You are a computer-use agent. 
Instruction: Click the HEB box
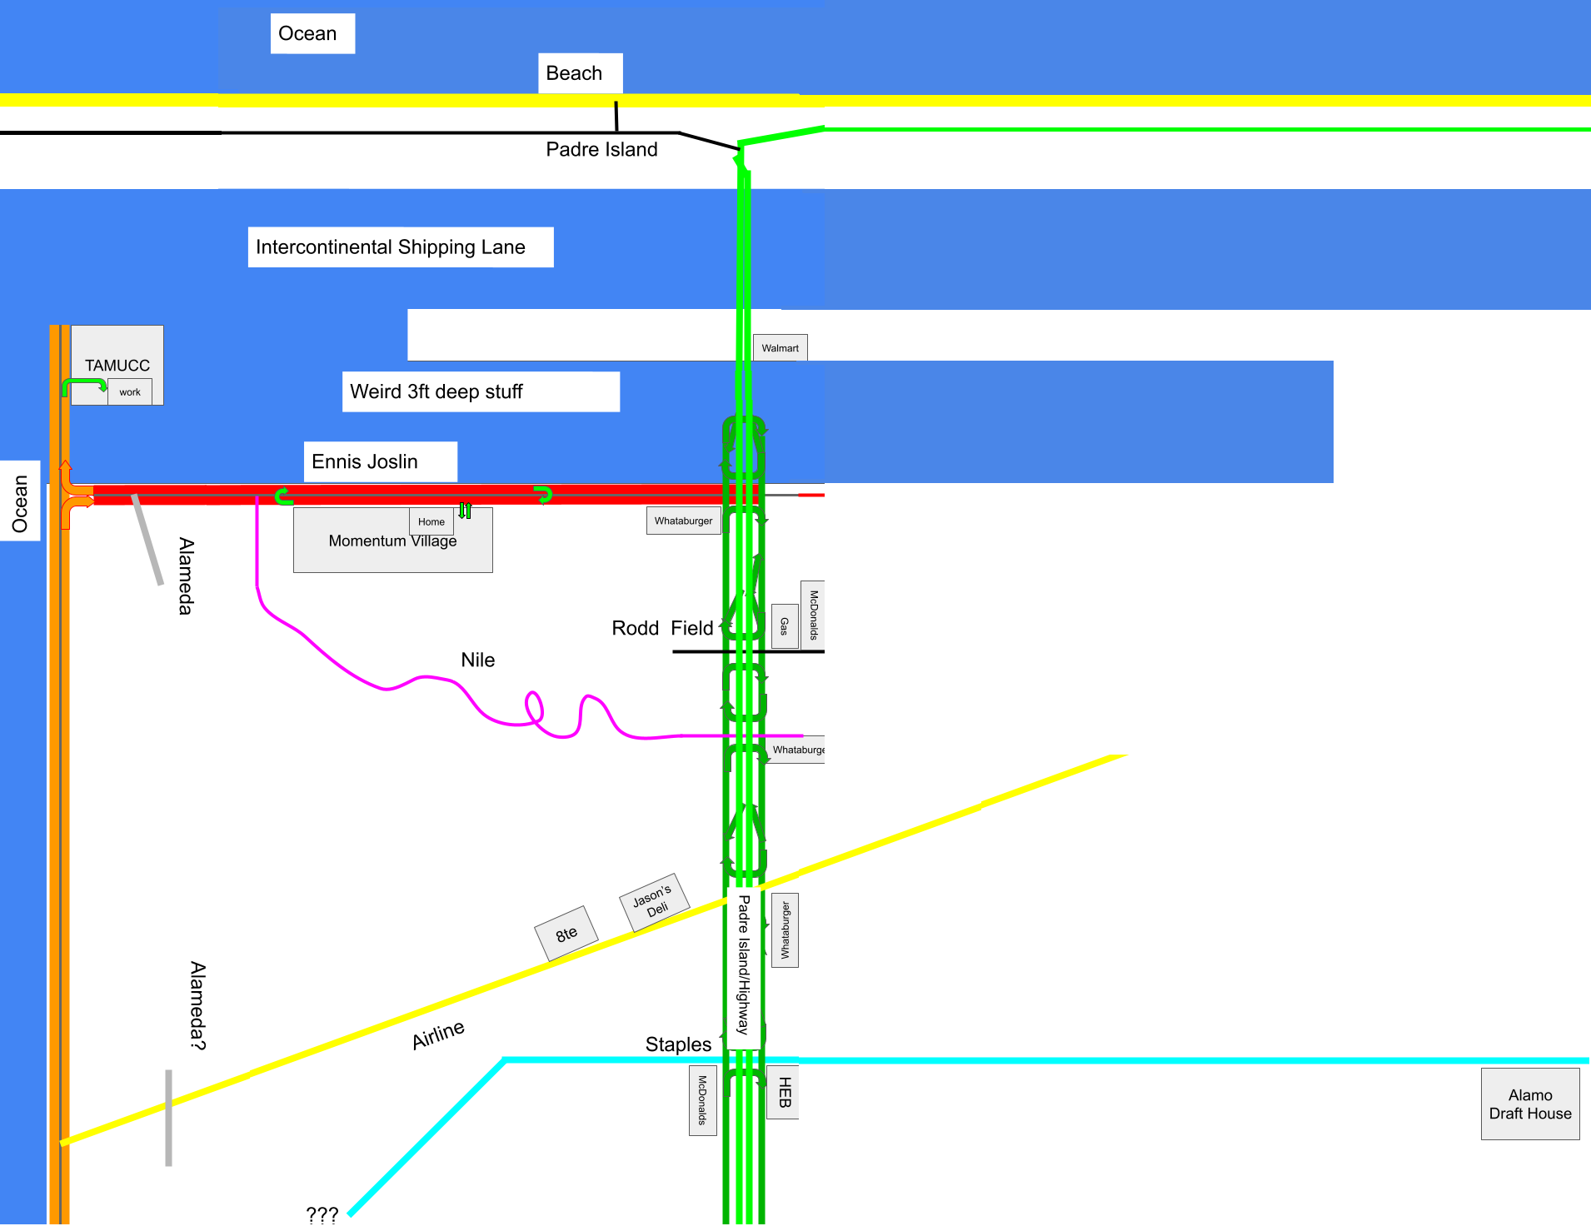coord(783,1092)
